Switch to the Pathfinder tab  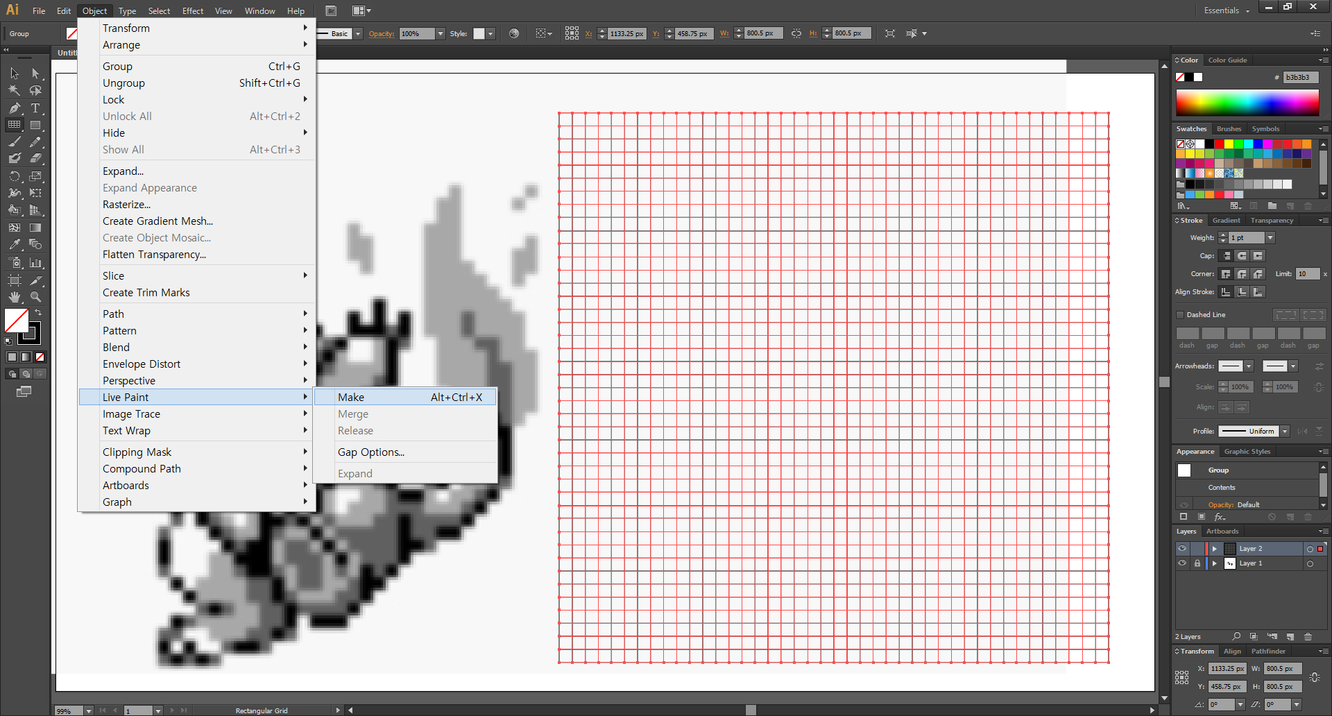pyautogui.click(x=1268, y=651)
